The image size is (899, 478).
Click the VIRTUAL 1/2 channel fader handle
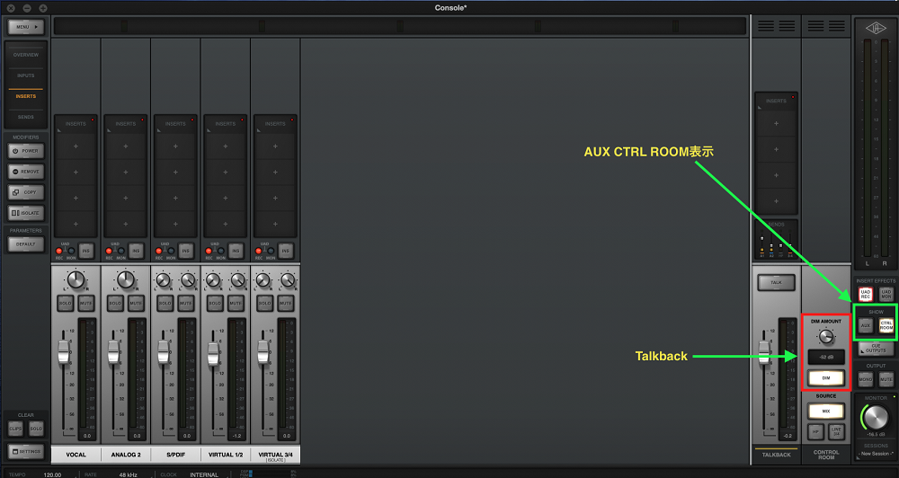point(213,353)
